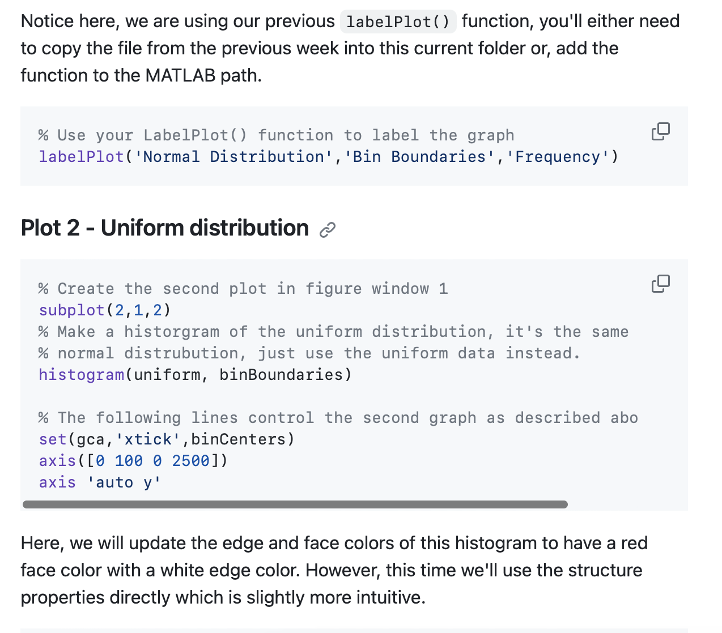Click the number 2500 in the axis limits
Viewport: 722px width, 633px height.
193,460
